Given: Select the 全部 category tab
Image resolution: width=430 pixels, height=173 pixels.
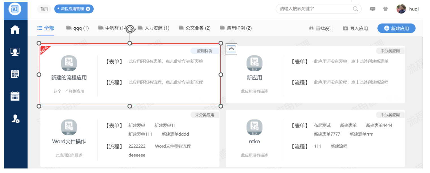Looking at the screenshot, I should click(46, 28).
